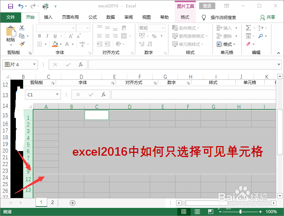The width and height of the screenshot is (284, 216).
Task: Open the 文件 File tab
Action: click(11, 17)
